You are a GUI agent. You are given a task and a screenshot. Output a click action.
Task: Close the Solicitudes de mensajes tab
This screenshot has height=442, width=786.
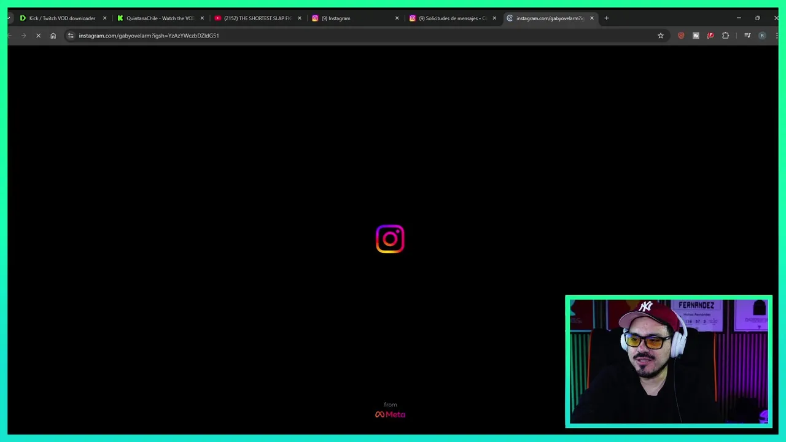494,18
